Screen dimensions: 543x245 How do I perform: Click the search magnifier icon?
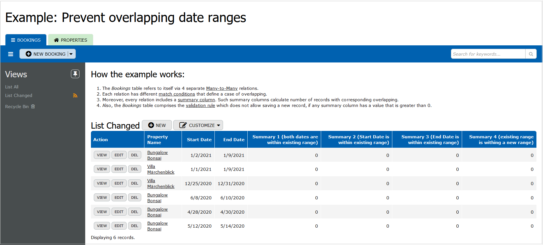coord(531,54)
